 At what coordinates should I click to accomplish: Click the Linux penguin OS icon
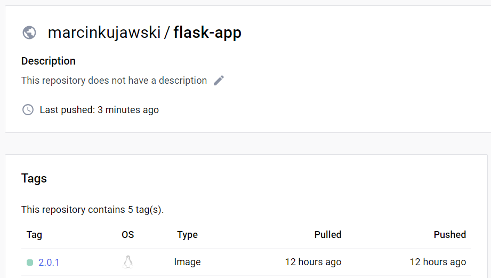click(x=127, y=262)
